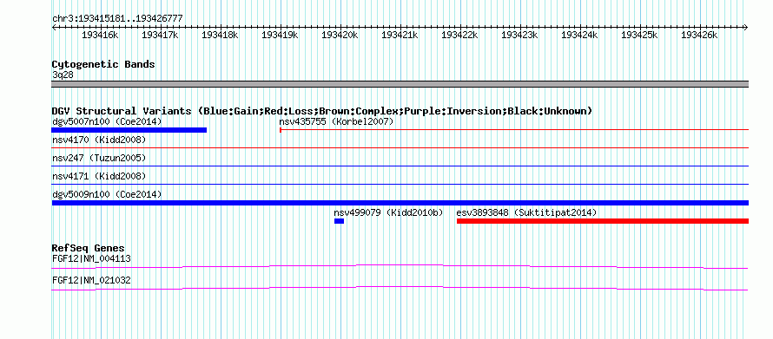Open the FGF12|NM_021032 gene label
The image size is (773, 339).
pos(92,280)
